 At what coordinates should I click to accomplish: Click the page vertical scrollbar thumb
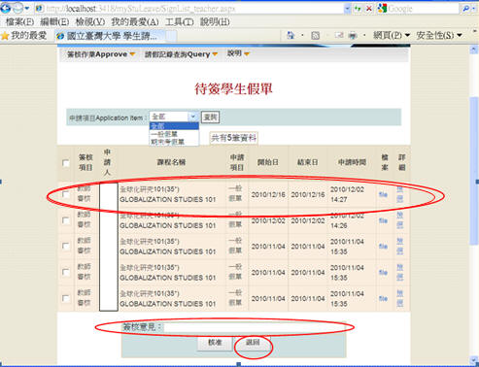[x=474, y=171]
